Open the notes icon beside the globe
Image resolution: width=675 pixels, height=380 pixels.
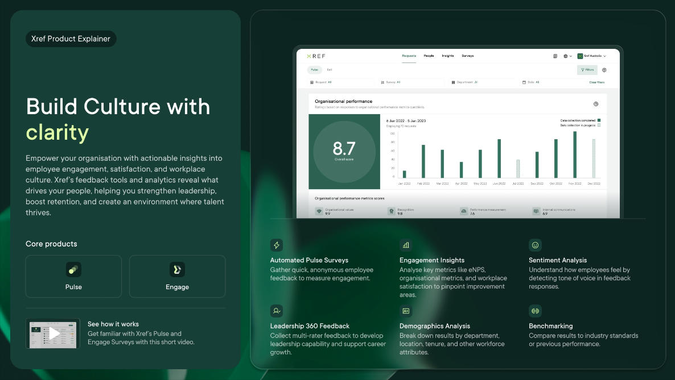tap(555, 56)
